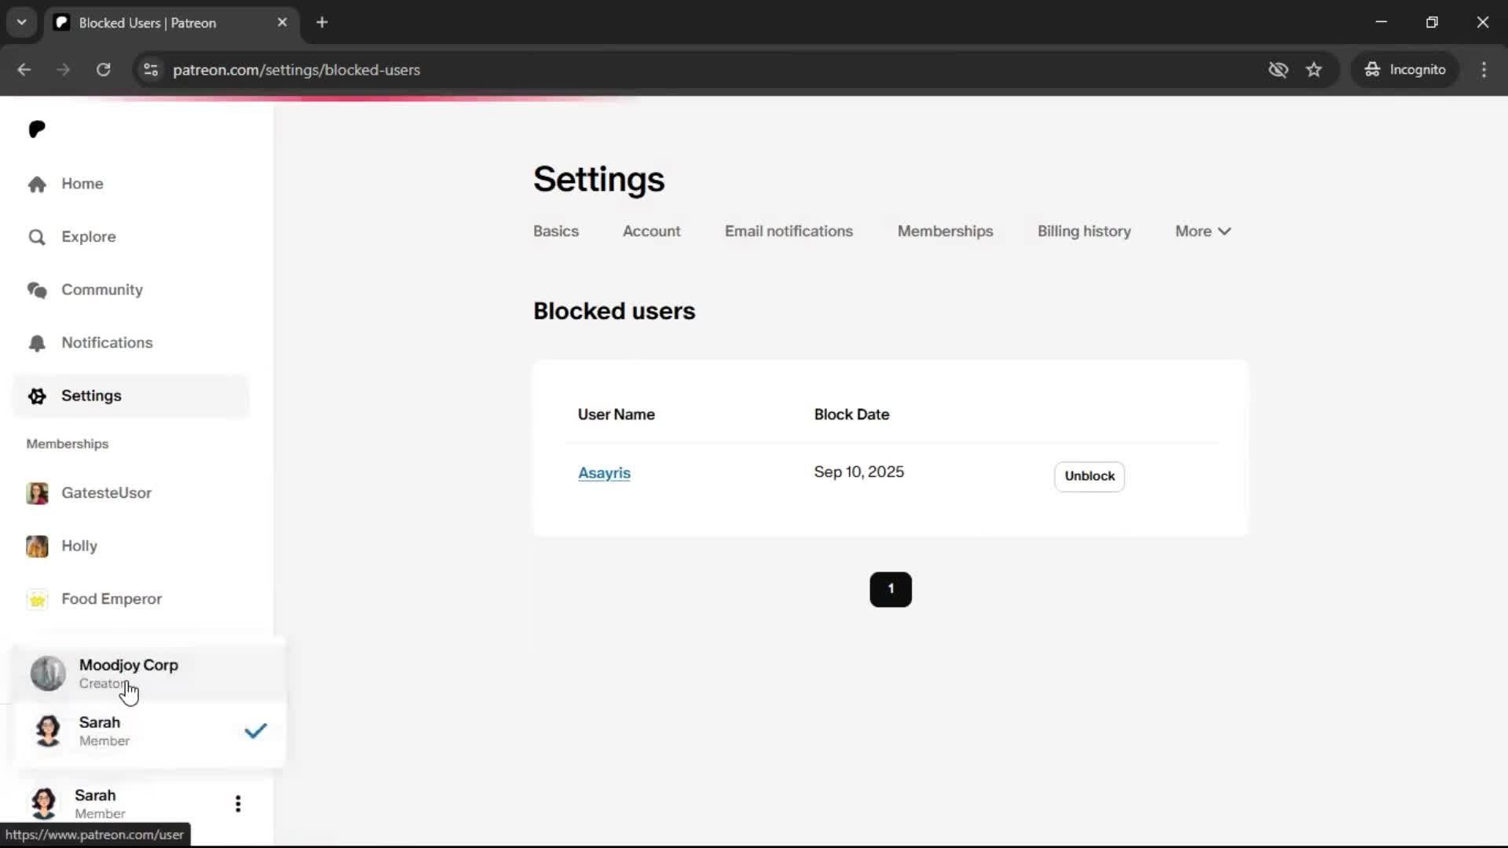Open Food Emperor membership
Viewport: 1508px width, 848px height.
[130, 599]
